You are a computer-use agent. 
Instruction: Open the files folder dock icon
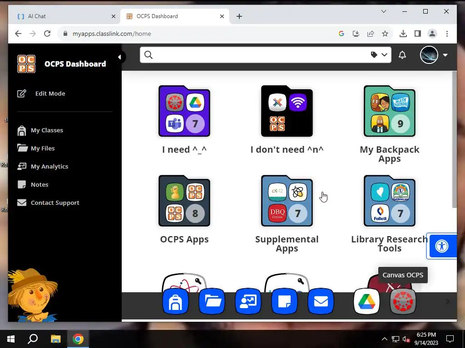212,301
